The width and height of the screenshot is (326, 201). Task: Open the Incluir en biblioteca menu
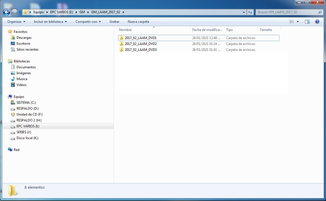coord(50,22)
